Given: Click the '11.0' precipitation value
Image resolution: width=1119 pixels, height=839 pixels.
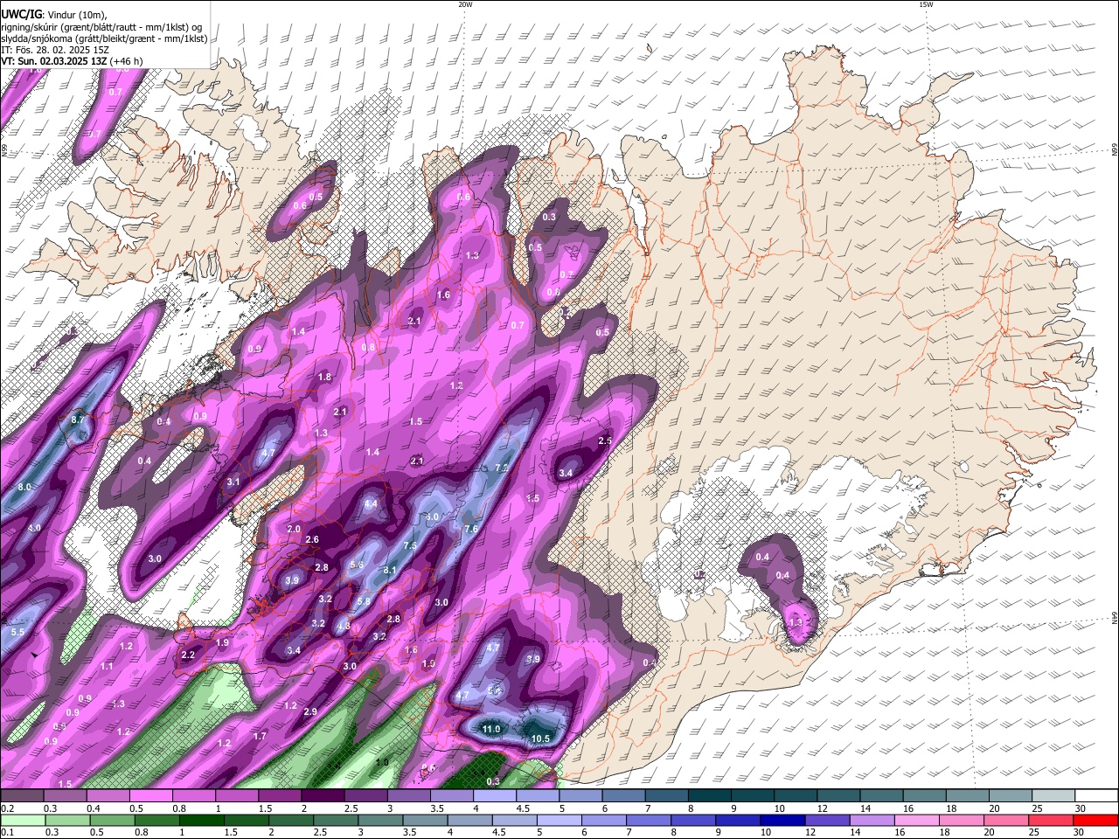Looking at the screenshot, I should pyautogui.click(x=491, y=729).
